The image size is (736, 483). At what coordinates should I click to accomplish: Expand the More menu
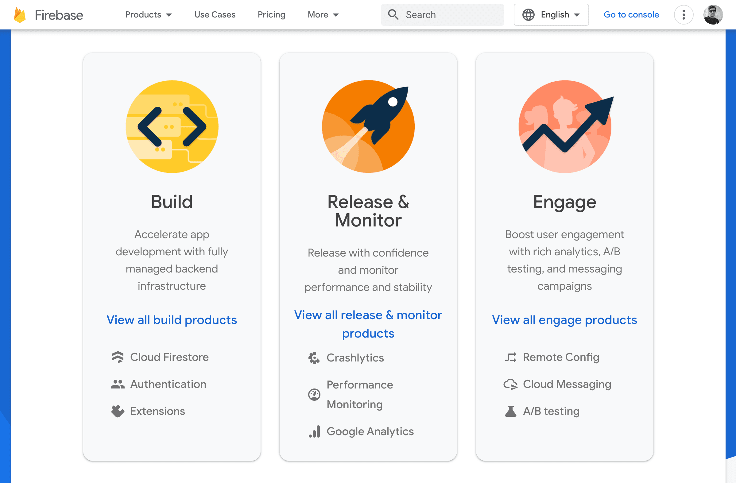click(x=323, y=14)
